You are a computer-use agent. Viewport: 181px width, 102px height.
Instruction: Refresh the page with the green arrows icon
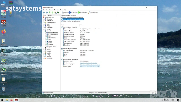coord(53,12)
